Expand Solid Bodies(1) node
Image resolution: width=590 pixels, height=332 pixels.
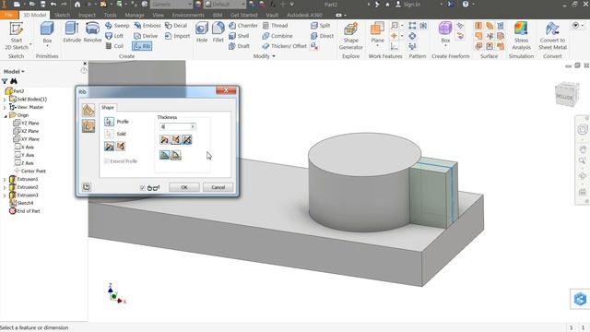(x=5, y=100)
